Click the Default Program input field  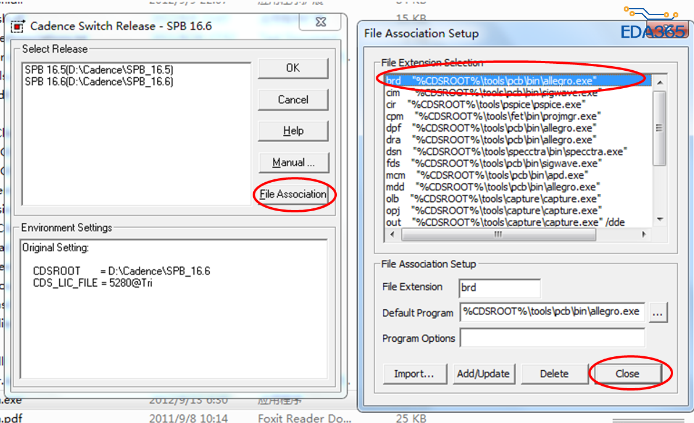coord(552,312)
